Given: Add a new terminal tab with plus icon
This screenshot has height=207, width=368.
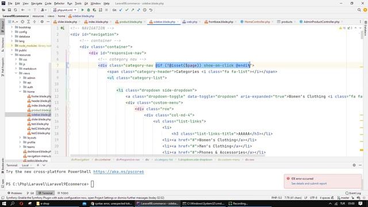Looking at the screenshot, I should point(38,165).
